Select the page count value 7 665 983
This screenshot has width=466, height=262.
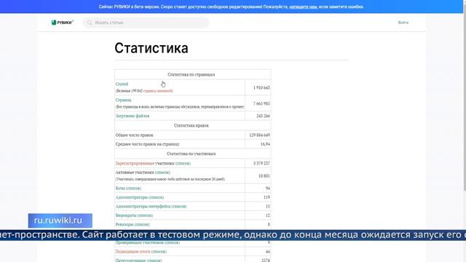point(261,103)
